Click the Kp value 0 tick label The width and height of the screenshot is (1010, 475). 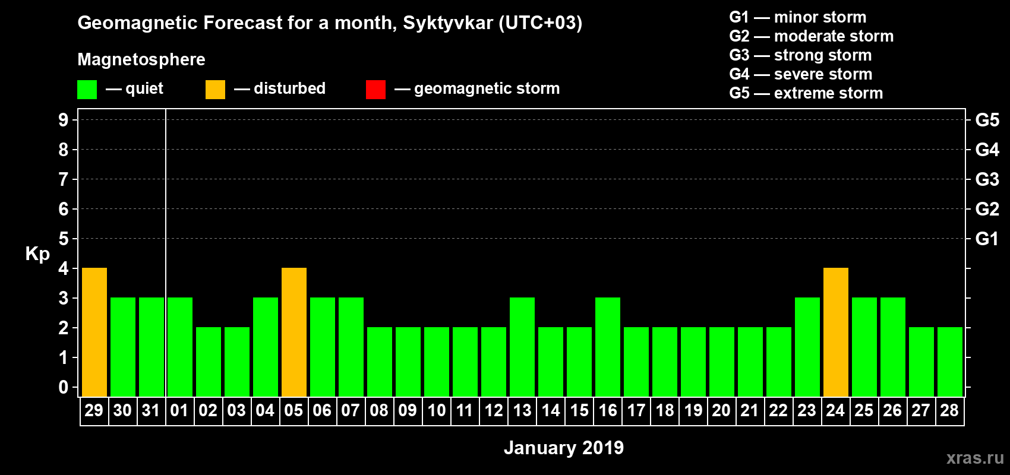coord(64,387)
